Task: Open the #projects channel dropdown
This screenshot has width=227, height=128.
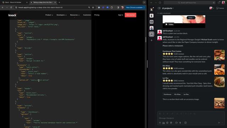Action: pyautogui.click(x=168, y=8)
